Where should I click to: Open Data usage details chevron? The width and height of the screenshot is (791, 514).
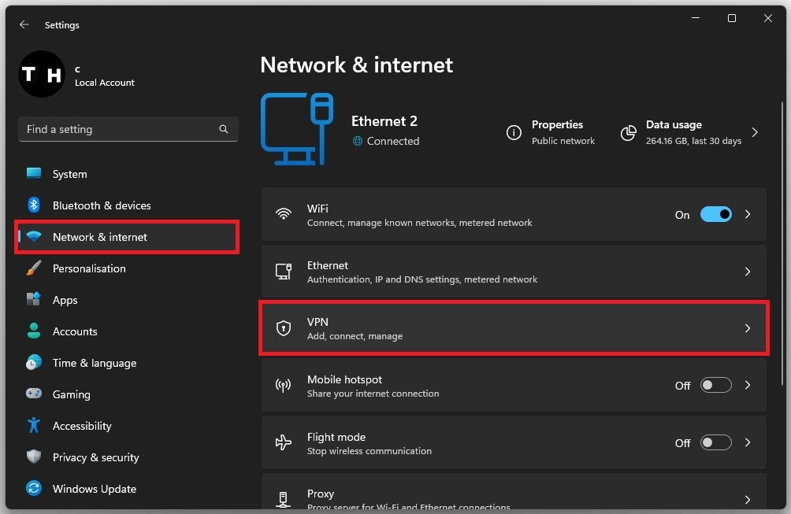[755, 133]
